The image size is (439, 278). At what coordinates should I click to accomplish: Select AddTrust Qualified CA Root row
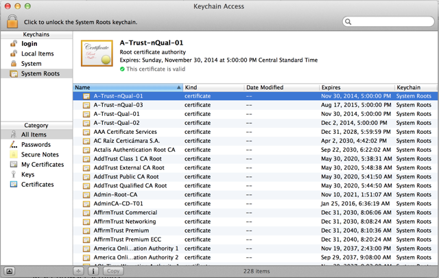(255, 186)
